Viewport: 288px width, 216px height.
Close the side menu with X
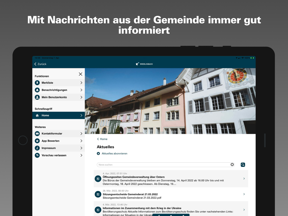[x=80, y=74]
